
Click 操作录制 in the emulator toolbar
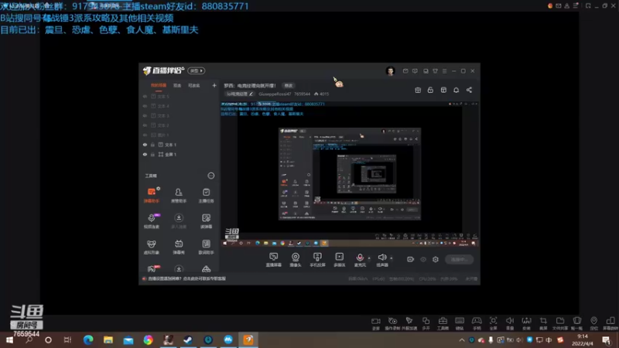pyautogui.click(x=392, y=323)
